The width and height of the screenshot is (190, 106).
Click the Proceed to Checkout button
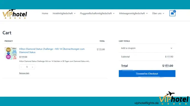(147, 74)
